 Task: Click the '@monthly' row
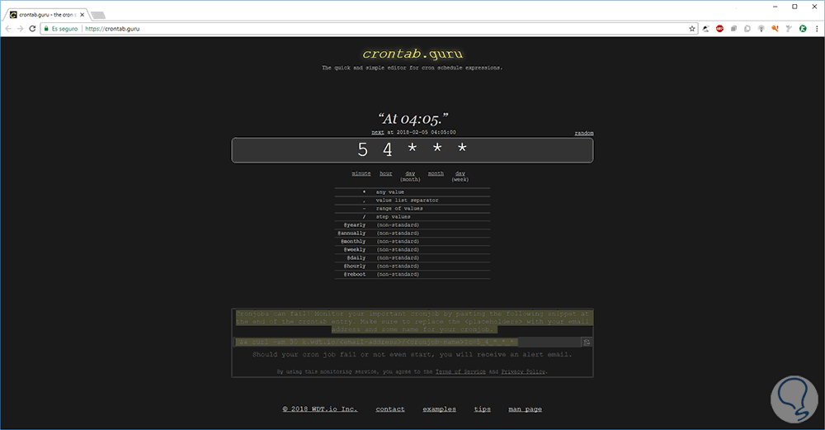[x=412, y=242]
